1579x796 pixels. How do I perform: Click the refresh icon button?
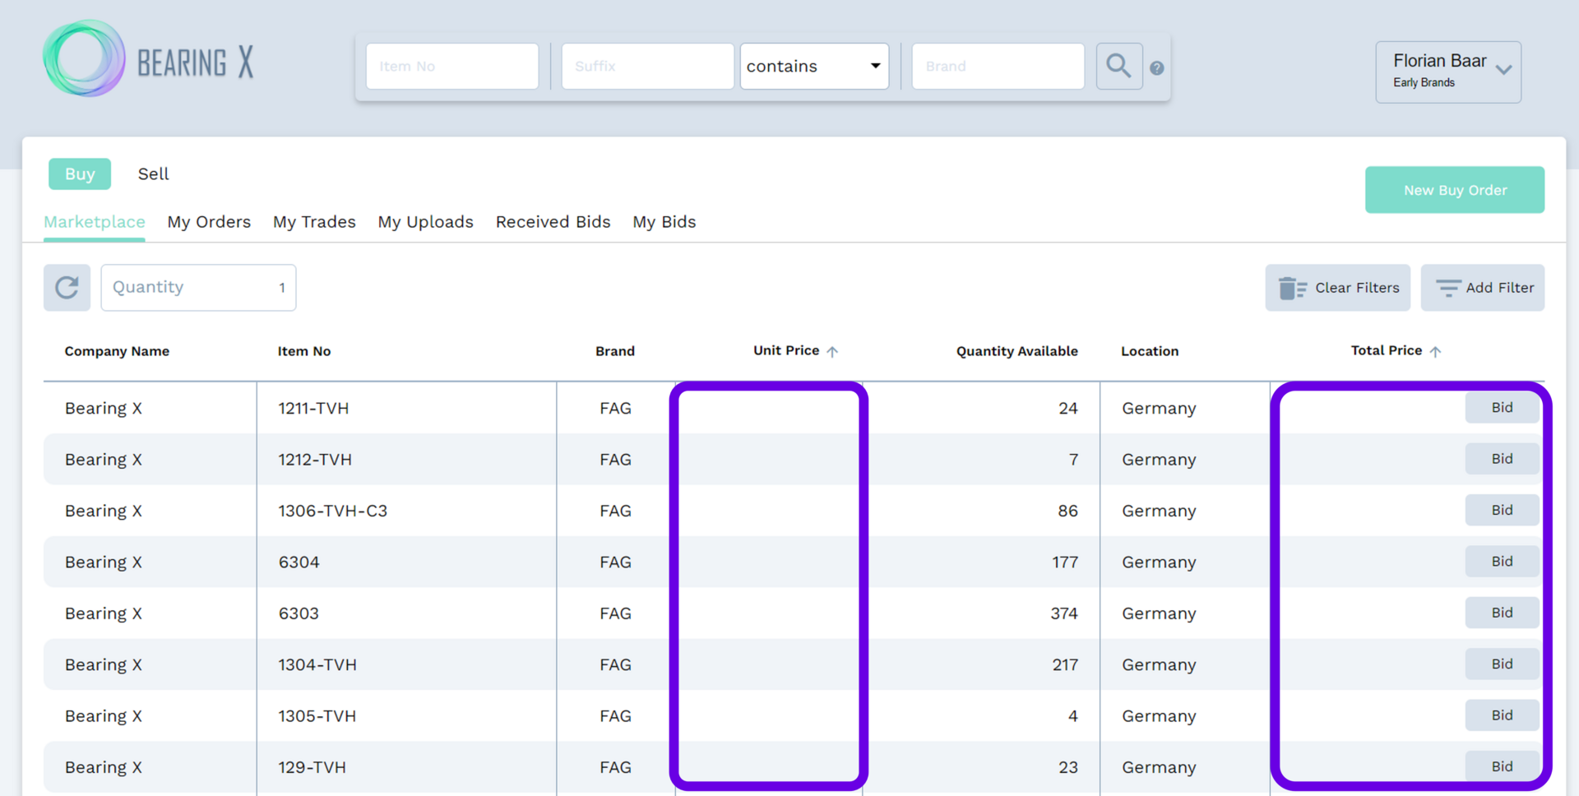click(x=67, y=287)
